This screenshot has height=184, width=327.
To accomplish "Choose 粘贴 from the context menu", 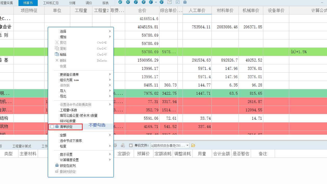I will [x=81, y=54].
